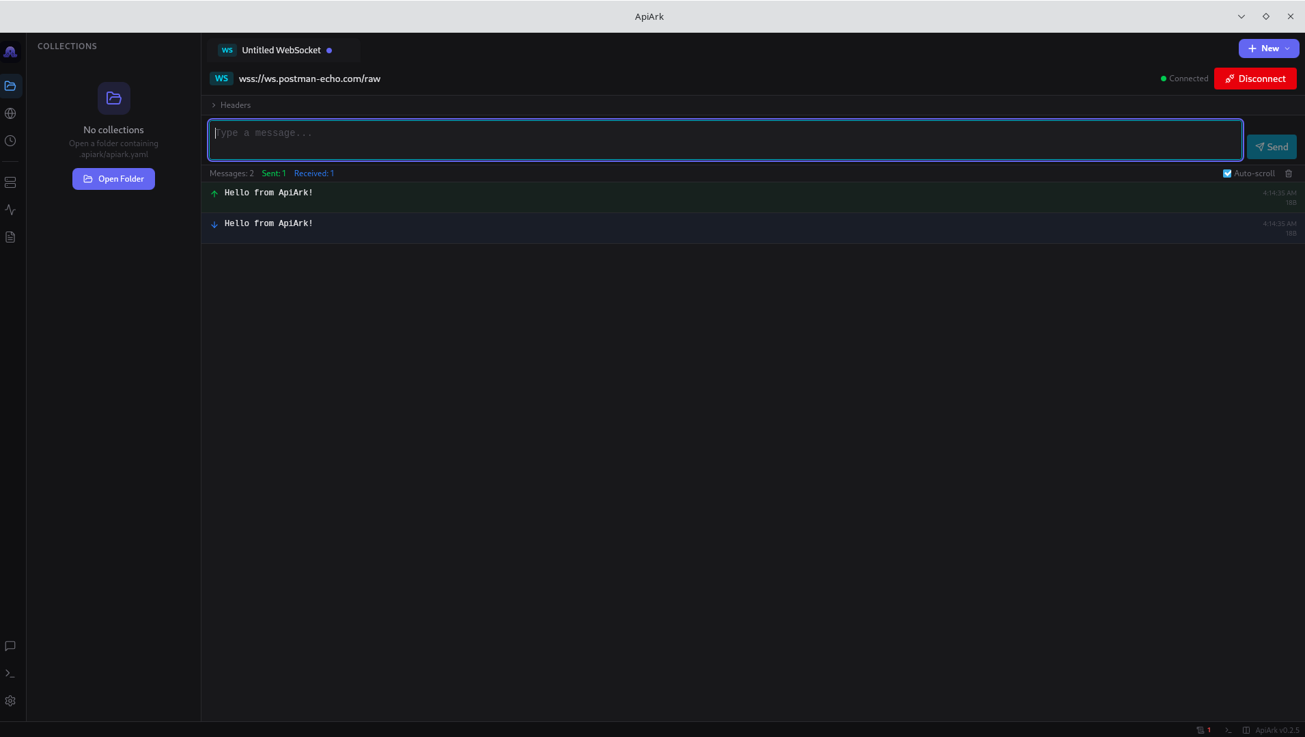
Task: Open request History via the clock icon
Action: (x=10, y=141)
